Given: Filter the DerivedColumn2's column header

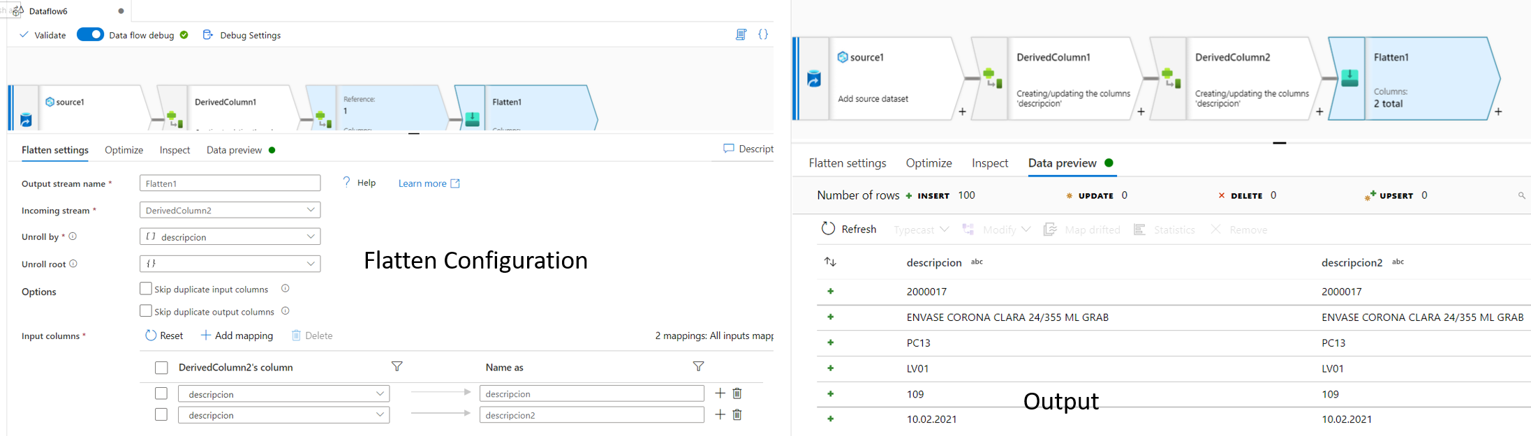Looking at the screenshot, I should point(397,366).
